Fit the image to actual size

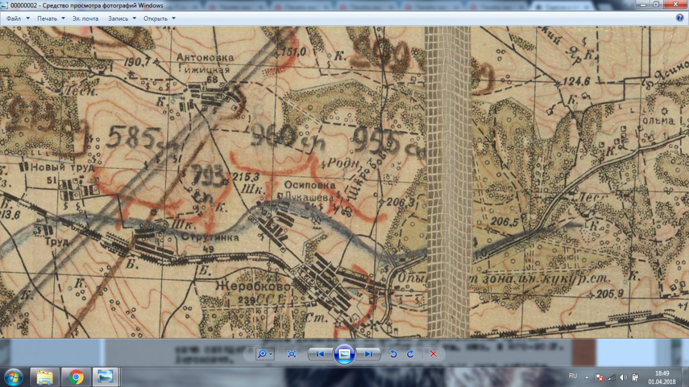point(292,354)
